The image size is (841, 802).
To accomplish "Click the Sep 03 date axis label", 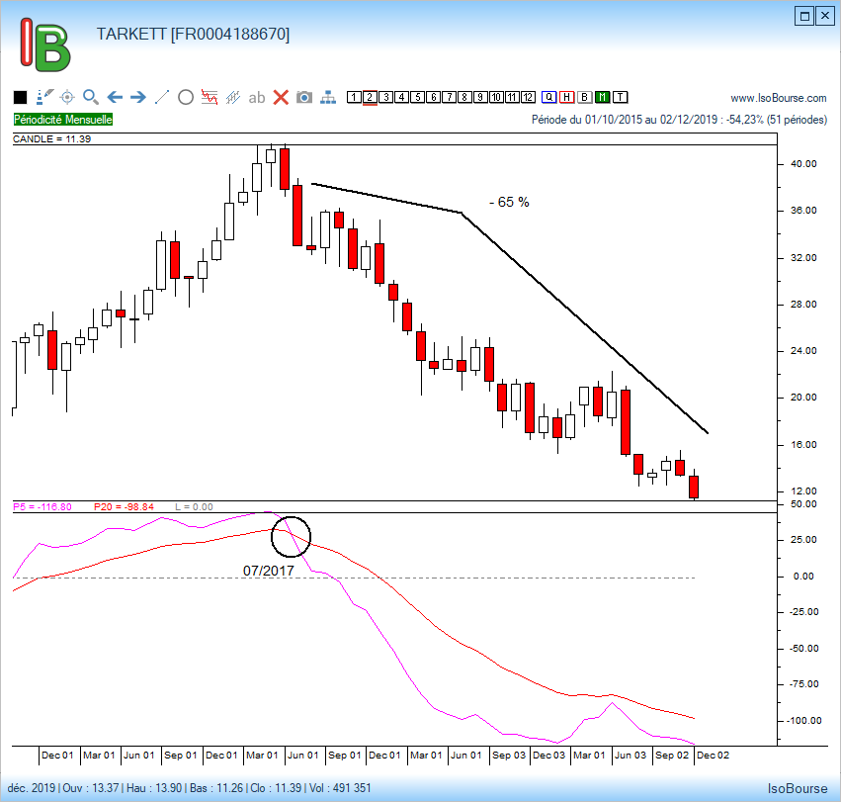I will pyautogui.click(x=509, y=756).
